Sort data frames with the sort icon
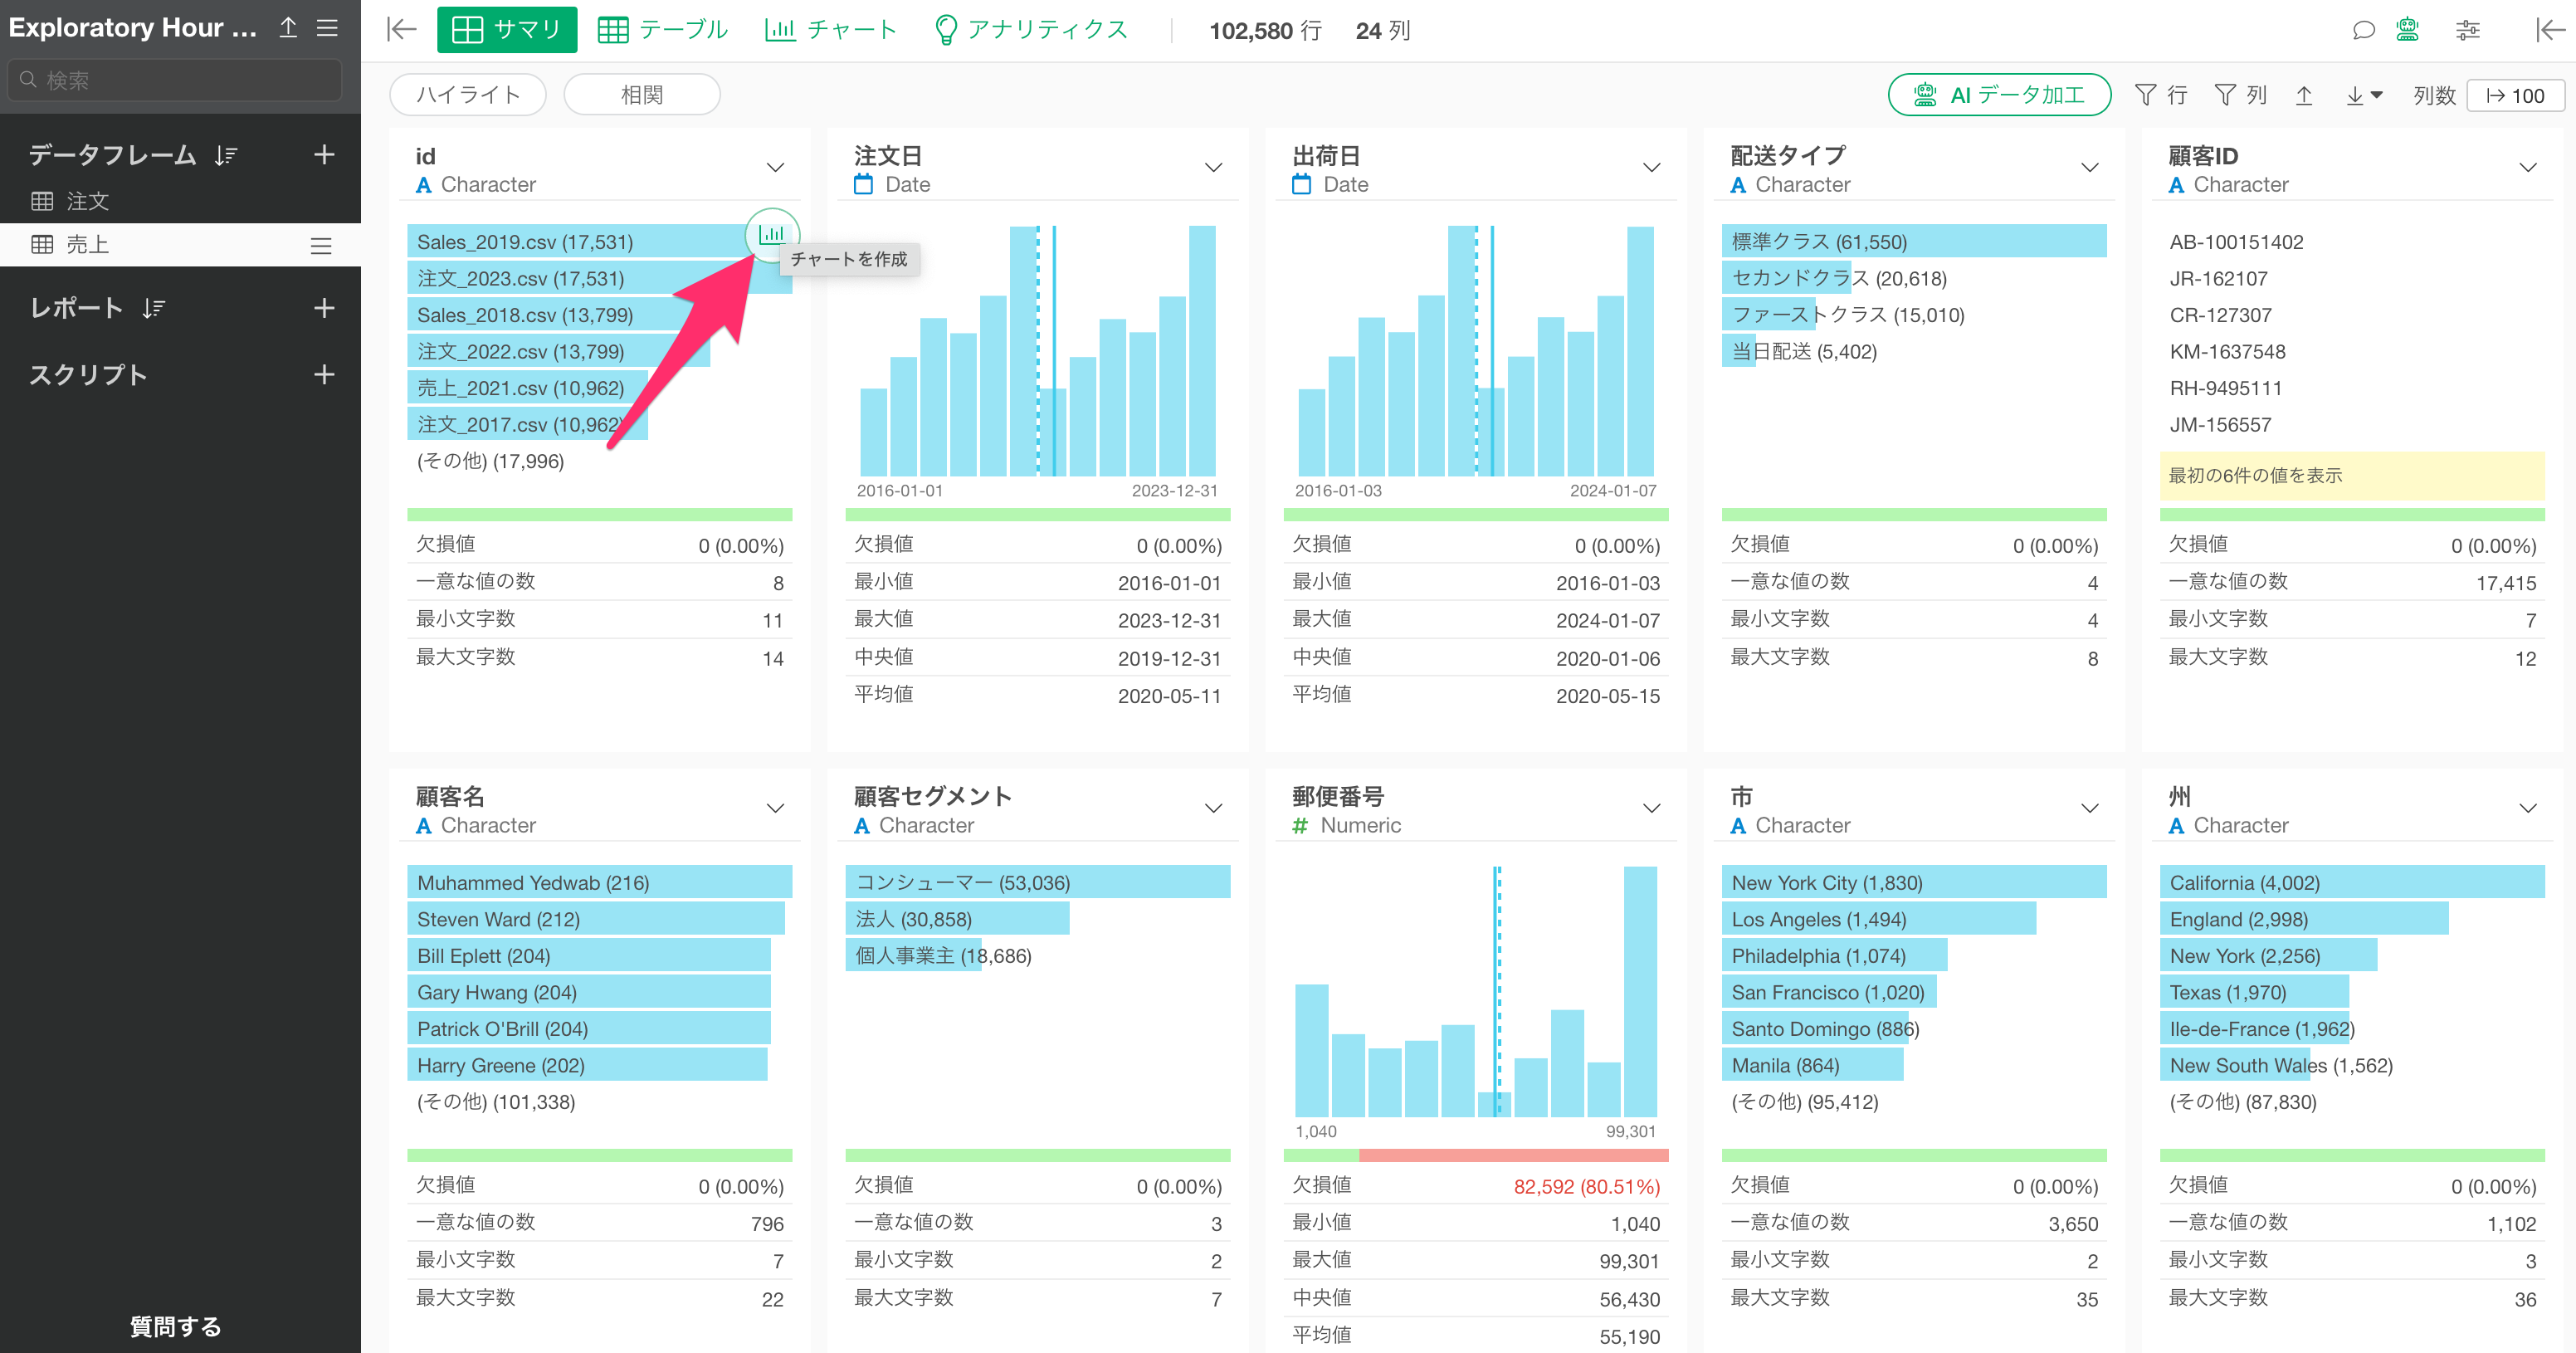Screen dimensions: 2576x1353 point(226,155)
